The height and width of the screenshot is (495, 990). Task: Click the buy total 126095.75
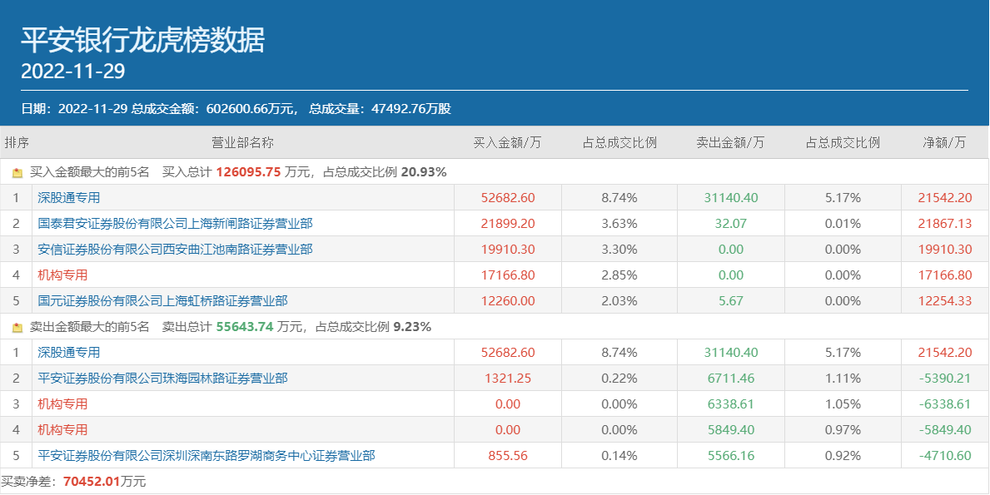click(x=248, y=171)
